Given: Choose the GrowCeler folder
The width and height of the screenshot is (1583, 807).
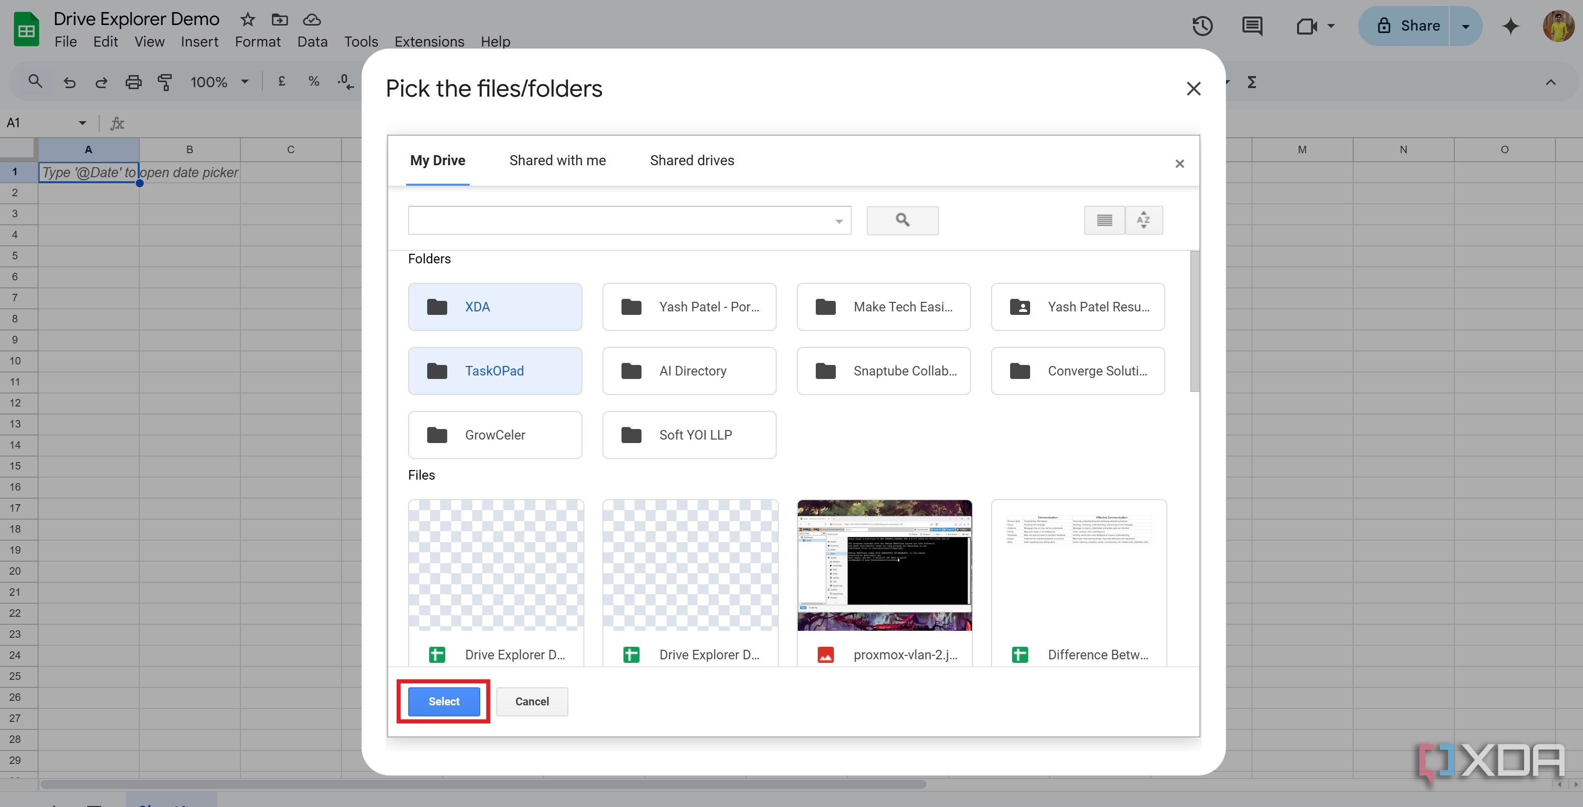Looking at the screenshot, I should click(x=495, y=435).
